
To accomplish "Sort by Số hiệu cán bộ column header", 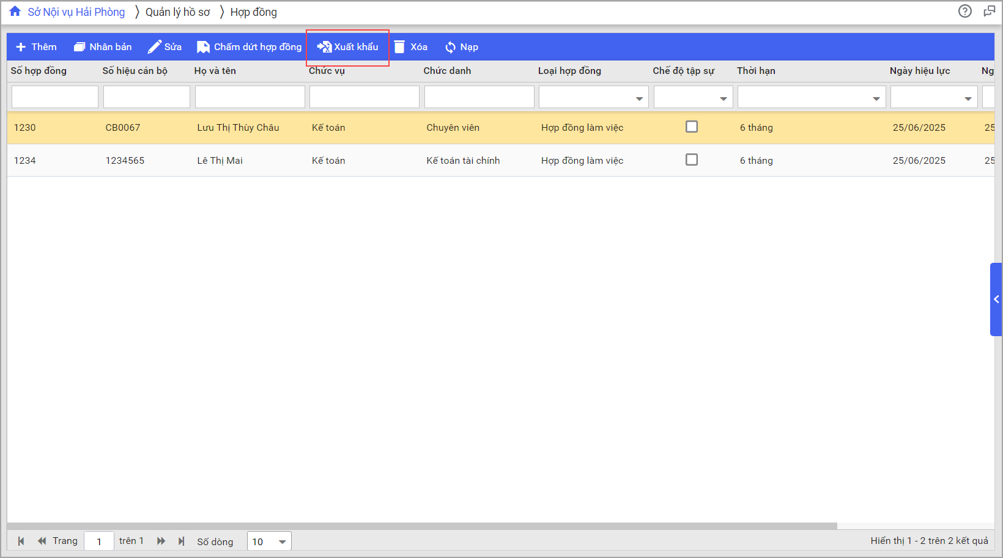I will point(135,71).
